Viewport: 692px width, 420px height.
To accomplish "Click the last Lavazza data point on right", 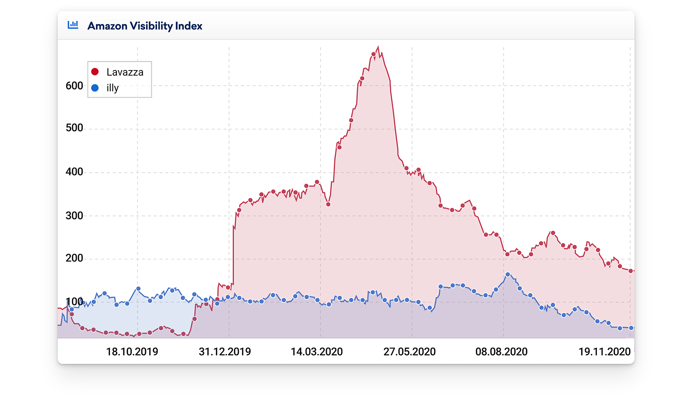I will (631, 271).
